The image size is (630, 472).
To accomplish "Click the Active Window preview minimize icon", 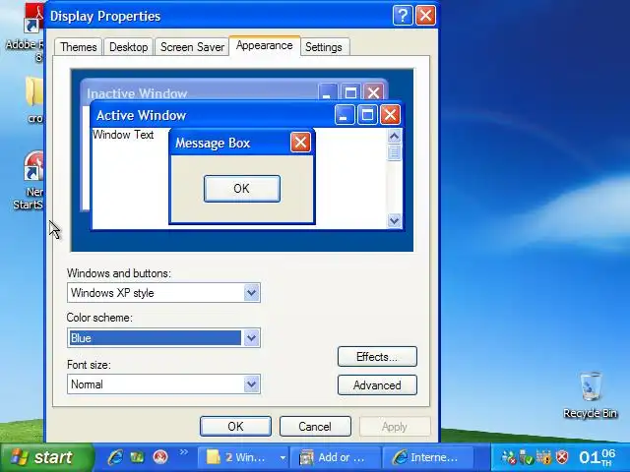I will click(x=345, y=115).
